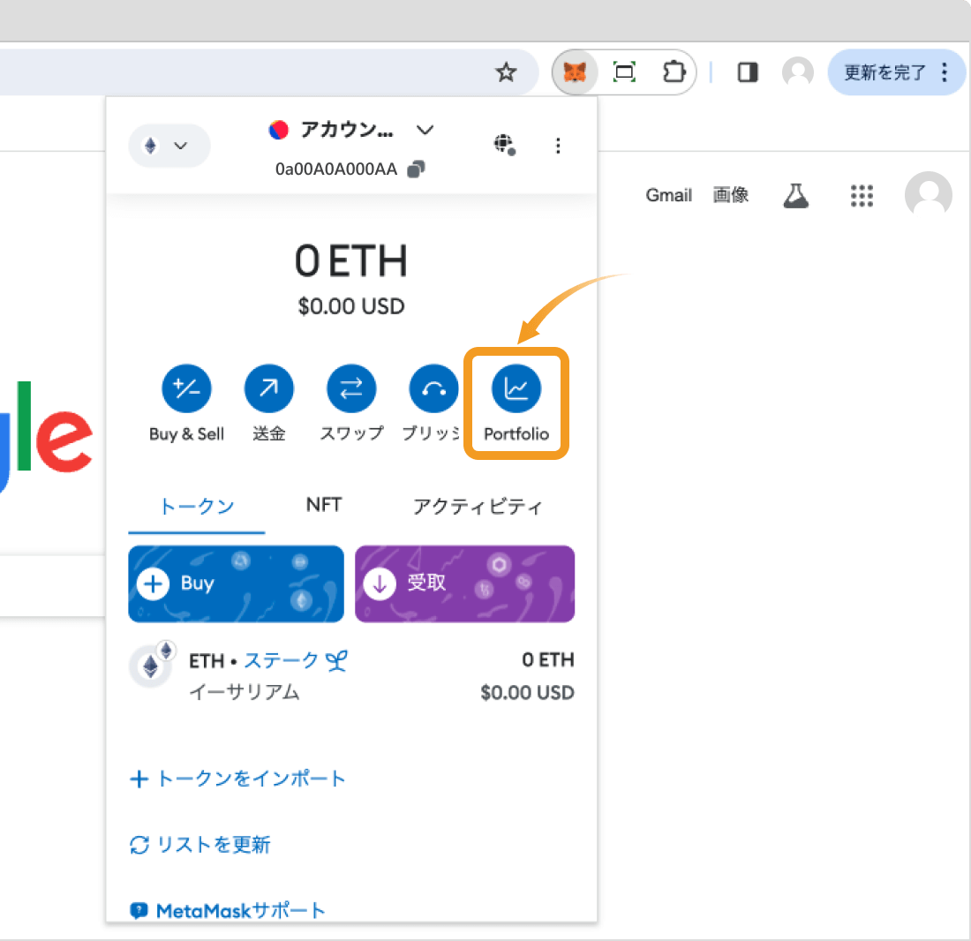Open the Chrome profile avatar in toolbar
Screen dimensions: 971x941
pyautogui.click(x=798, y=72)
